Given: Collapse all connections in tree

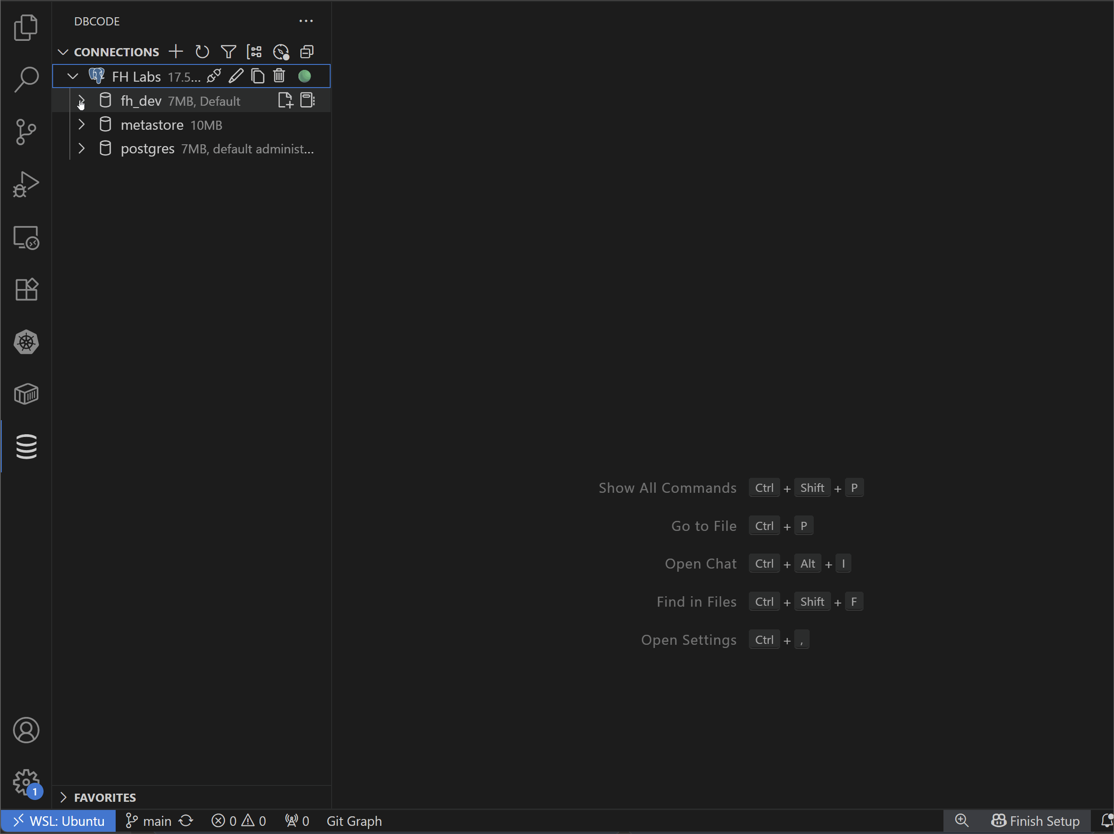Looking at the screenshot, I should click(307, 51).
